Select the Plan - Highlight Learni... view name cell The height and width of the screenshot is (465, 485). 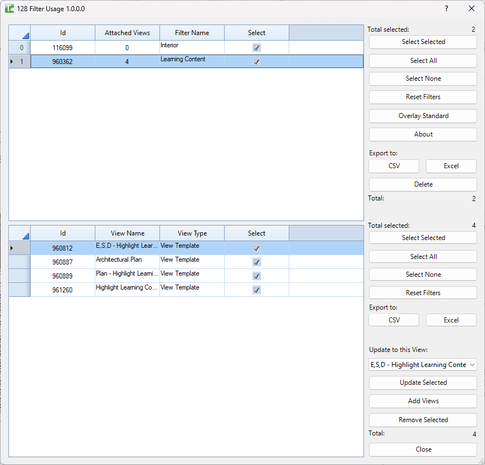point(128,276)
